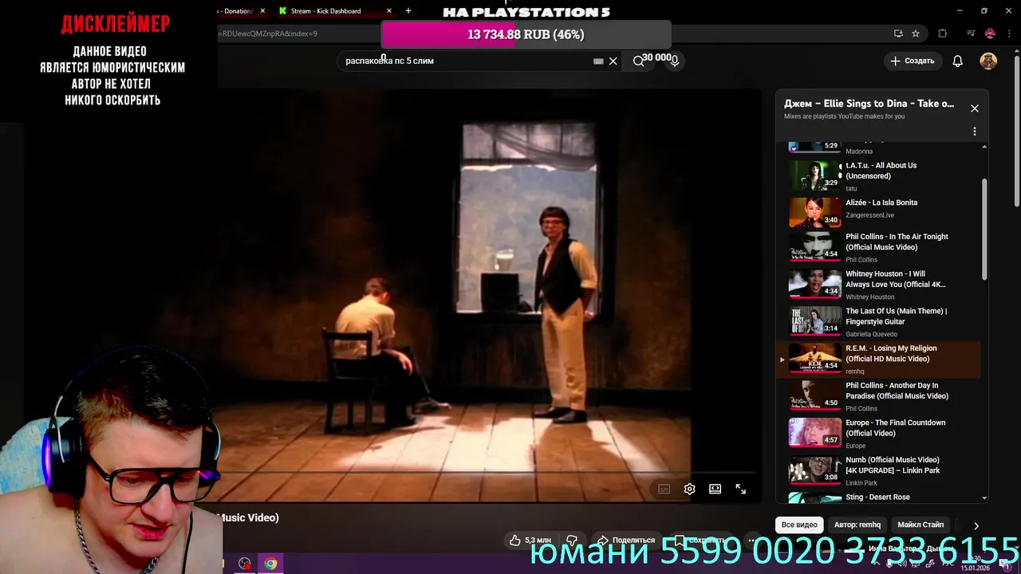Click the Создать button
Viewport: 1021px width, 574px height.
tap(912, 61)
